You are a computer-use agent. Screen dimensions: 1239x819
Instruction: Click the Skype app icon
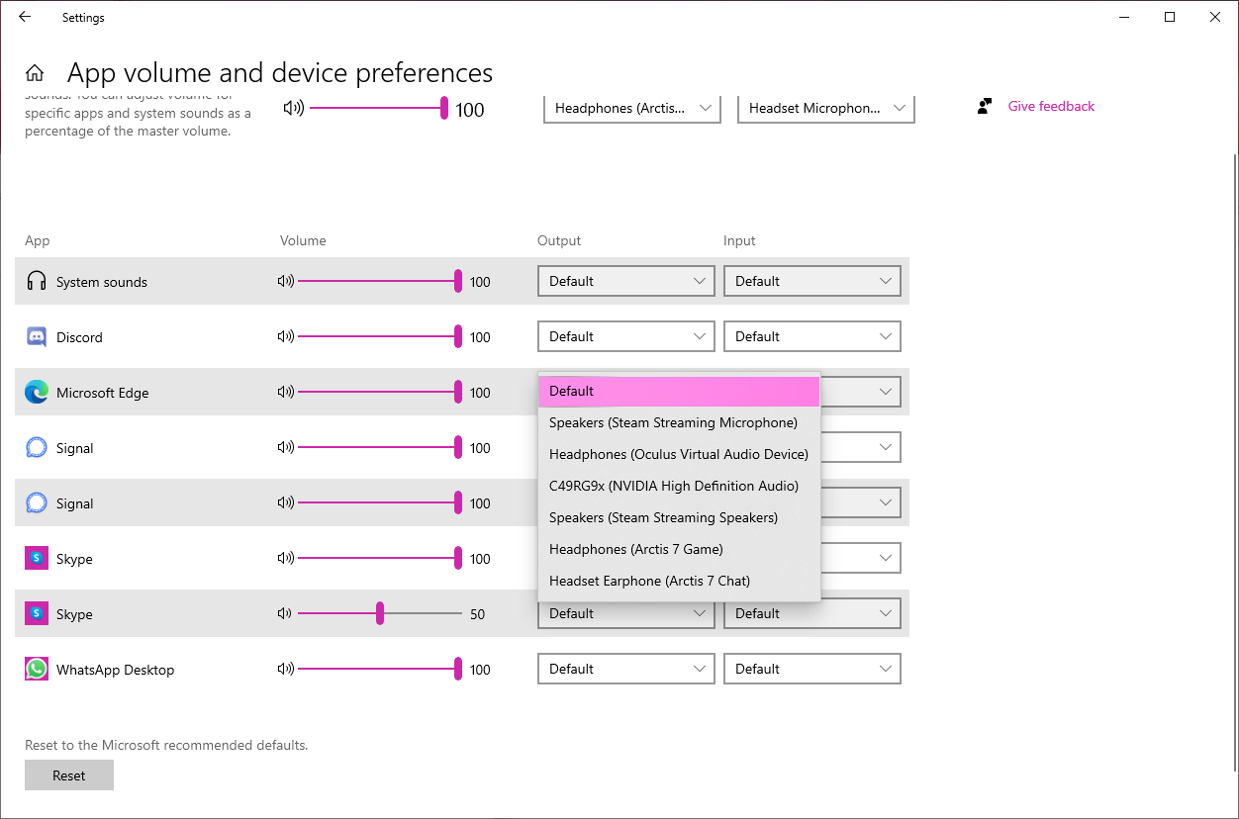click(37, 558)
